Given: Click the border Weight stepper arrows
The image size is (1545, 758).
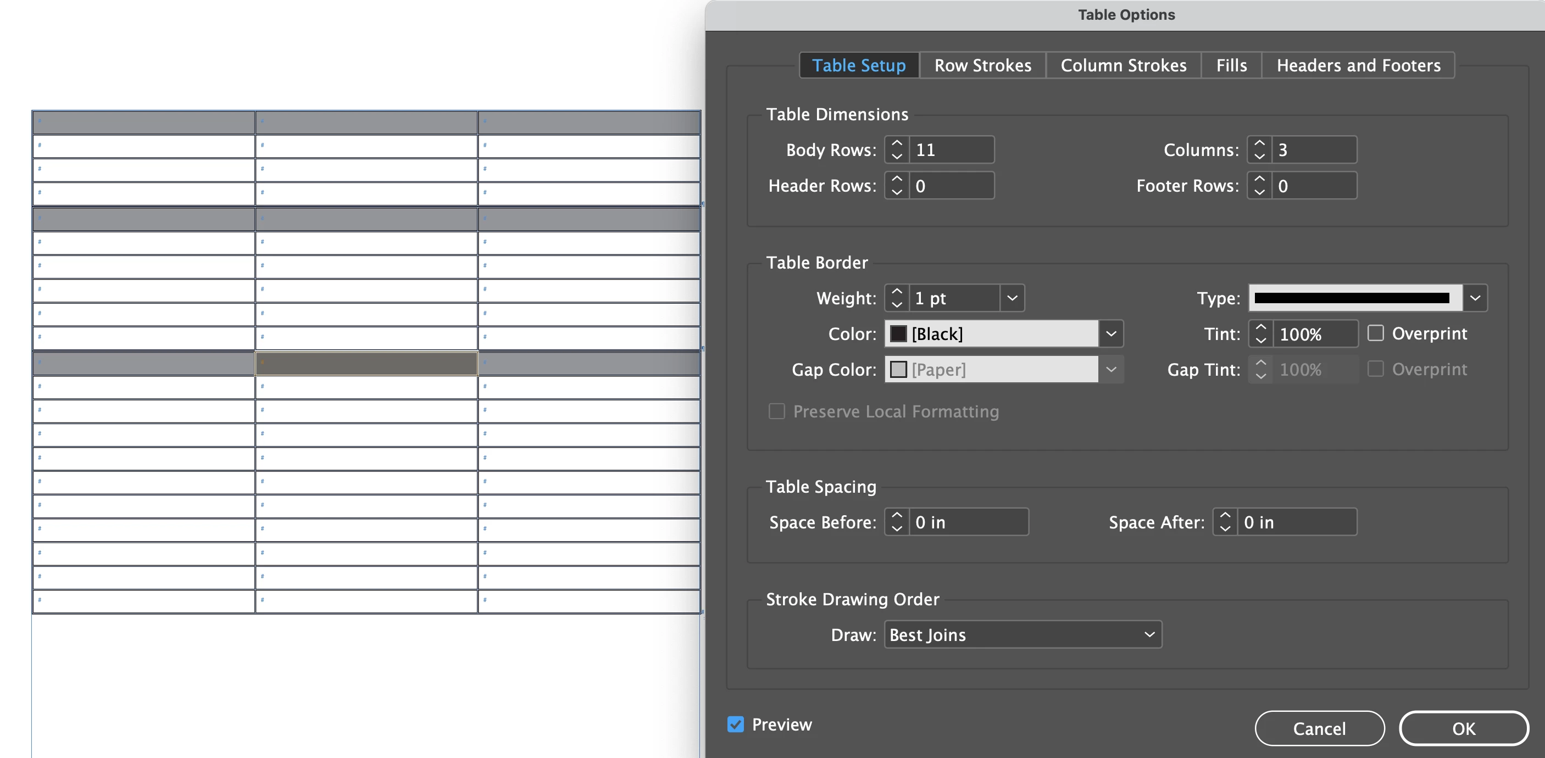Looking at the screenshot, I should (x=897, y=298).
